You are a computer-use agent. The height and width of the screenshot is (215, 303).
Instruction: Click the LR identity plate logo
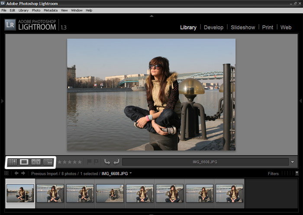(10, 25)
